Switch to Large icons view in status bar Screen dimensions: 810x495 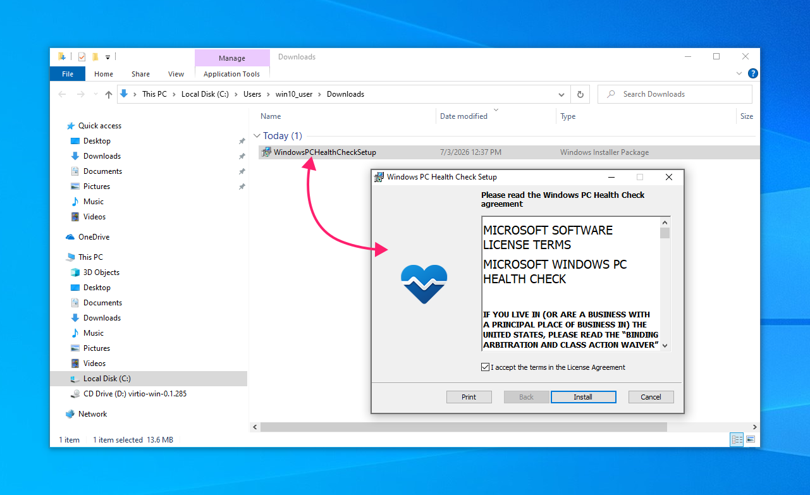[x=751, y=439]
